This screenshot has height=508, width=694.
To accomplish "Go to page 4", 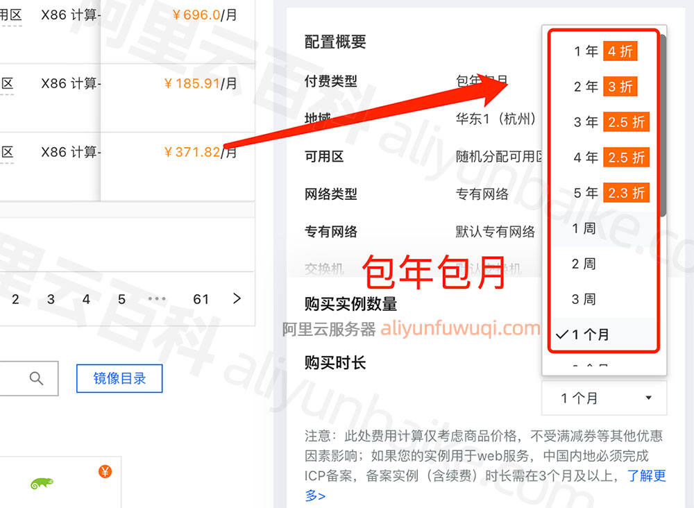I will coord(86,299).
